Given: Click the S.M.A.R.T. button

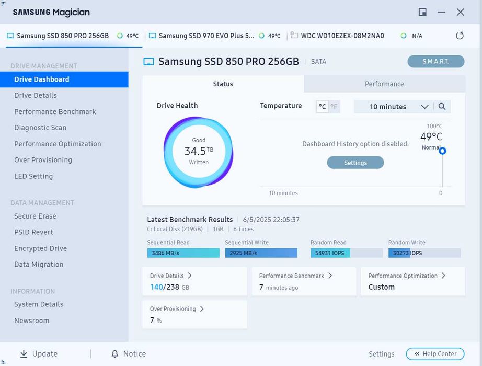Looking at the screenshot, I should [x=435, y=62].
